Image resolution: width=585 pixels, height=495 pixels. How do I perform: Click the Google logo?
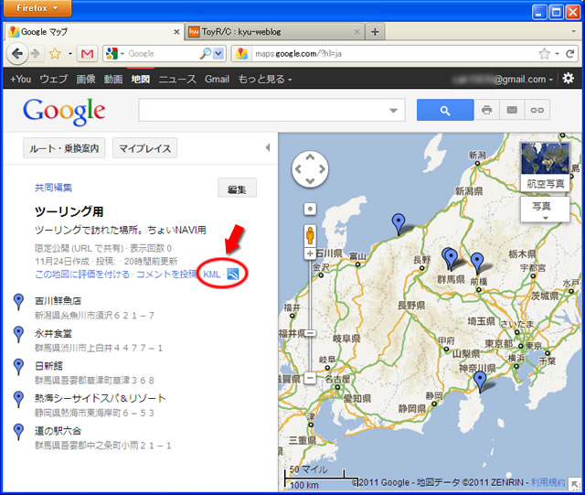point(64,112)
